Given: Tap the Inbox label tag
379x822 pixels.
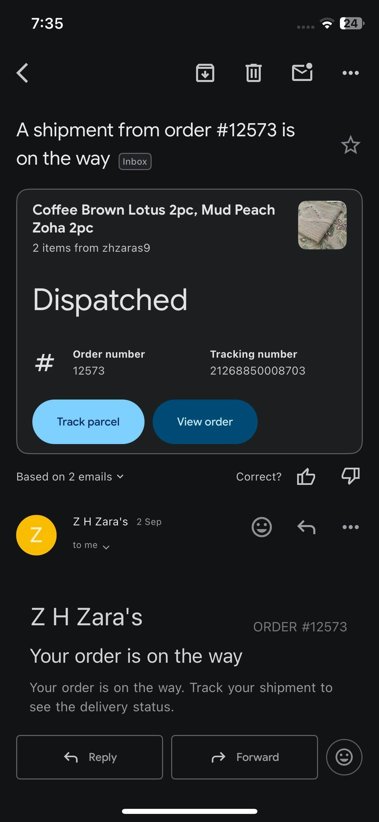Looking at the screenshot, I should pyautogui.click(x=135, y=162).
